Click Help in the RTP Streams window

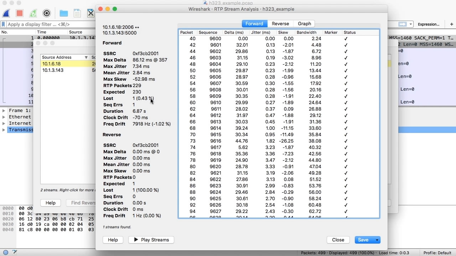(51, 203)
